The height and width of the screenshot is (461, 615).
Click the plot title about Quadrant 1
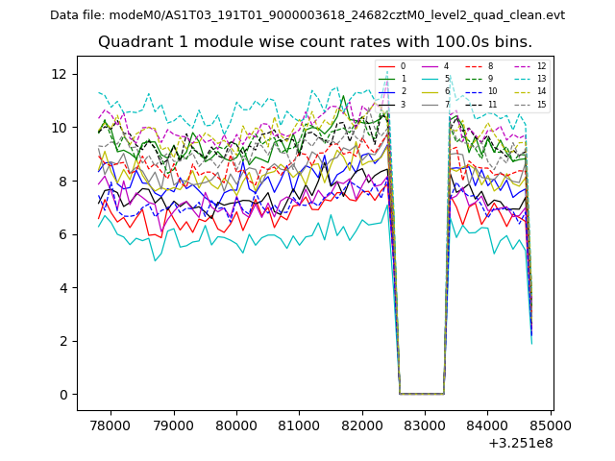(x=314, y=42)
